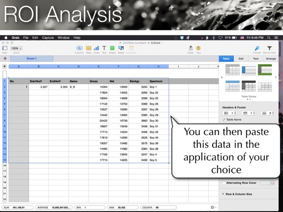Open the status bar gear menu

click(213, 207)
